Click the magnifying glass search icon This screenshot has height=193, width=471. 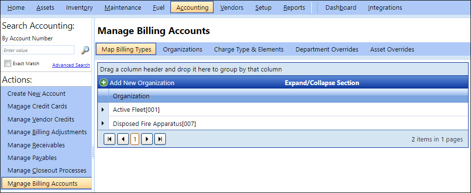(x=85, y=50)
